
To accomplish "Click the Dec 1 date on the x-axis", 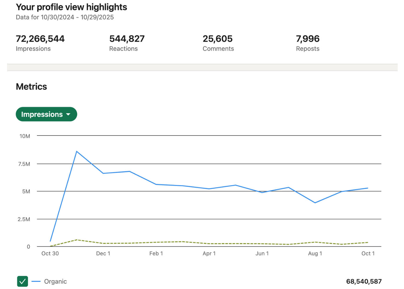I will (103, 253).
